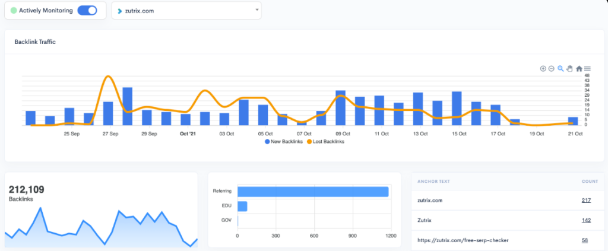Click the ANCHOR TEXT column header
This screenshot has height=251, width=608.
(x=433, y=182)
